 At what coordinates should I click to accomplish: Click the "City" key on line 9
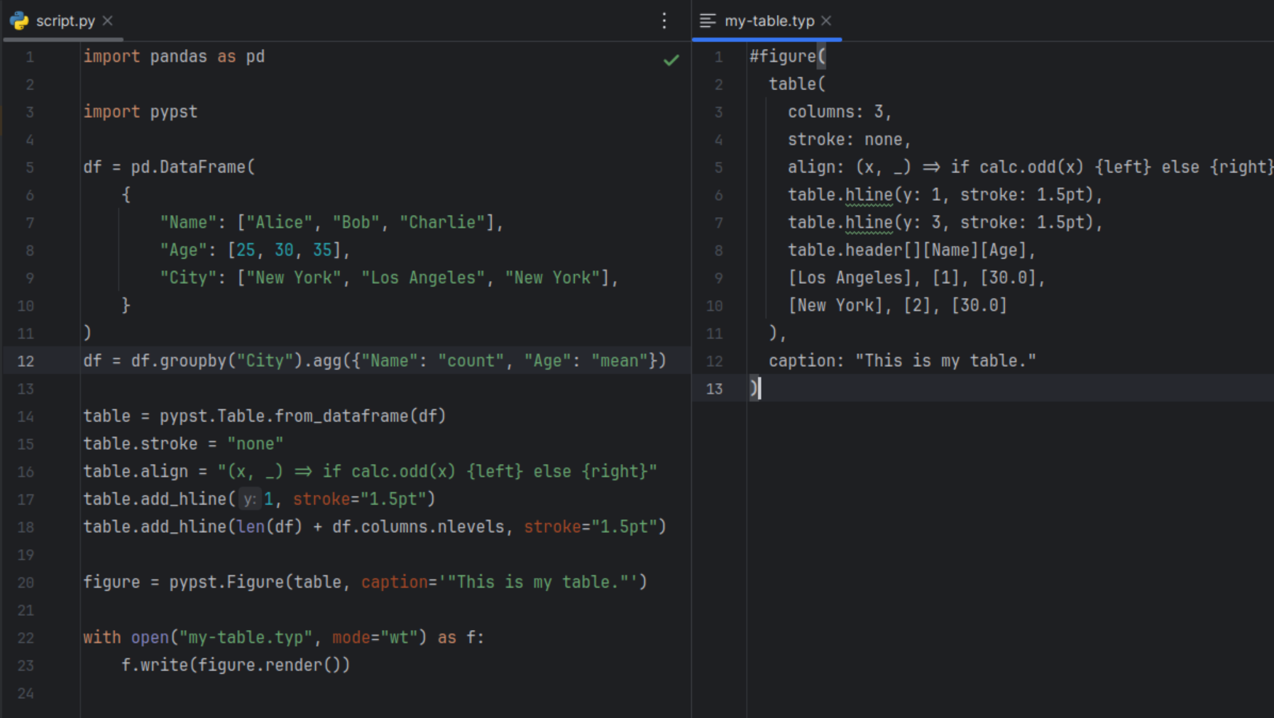188,277
